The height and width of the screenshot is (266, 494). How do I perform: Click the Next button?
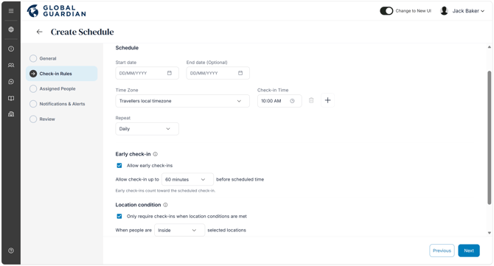tap(469, 251)
